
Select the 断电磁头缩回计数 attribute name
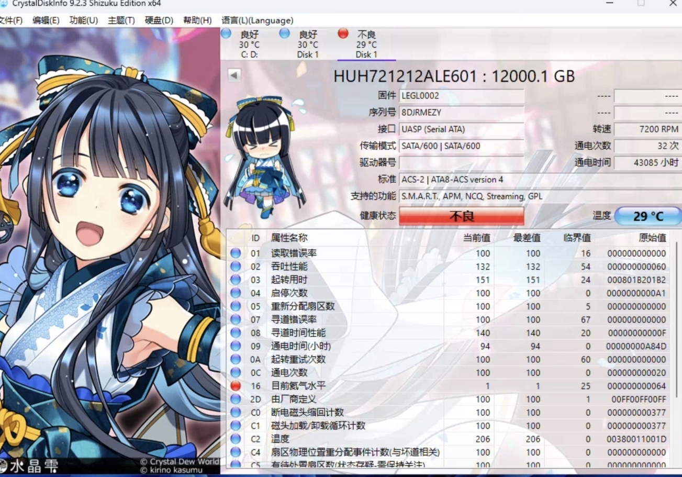307,412
